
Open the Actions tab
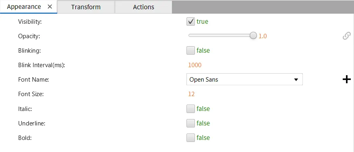point(144,7)
